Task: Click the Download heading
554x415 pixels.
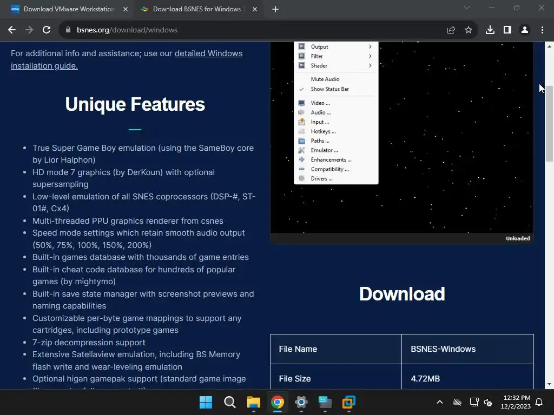Action: click(x=402, y=293)
